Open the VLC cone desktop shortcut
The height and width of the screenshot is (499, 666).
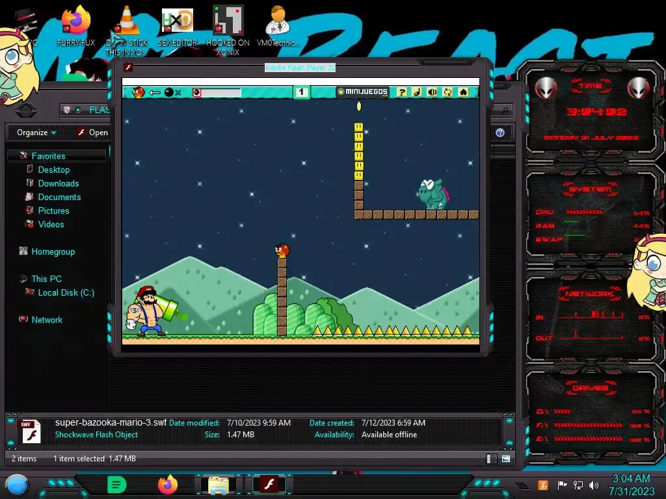coord(127,31)
